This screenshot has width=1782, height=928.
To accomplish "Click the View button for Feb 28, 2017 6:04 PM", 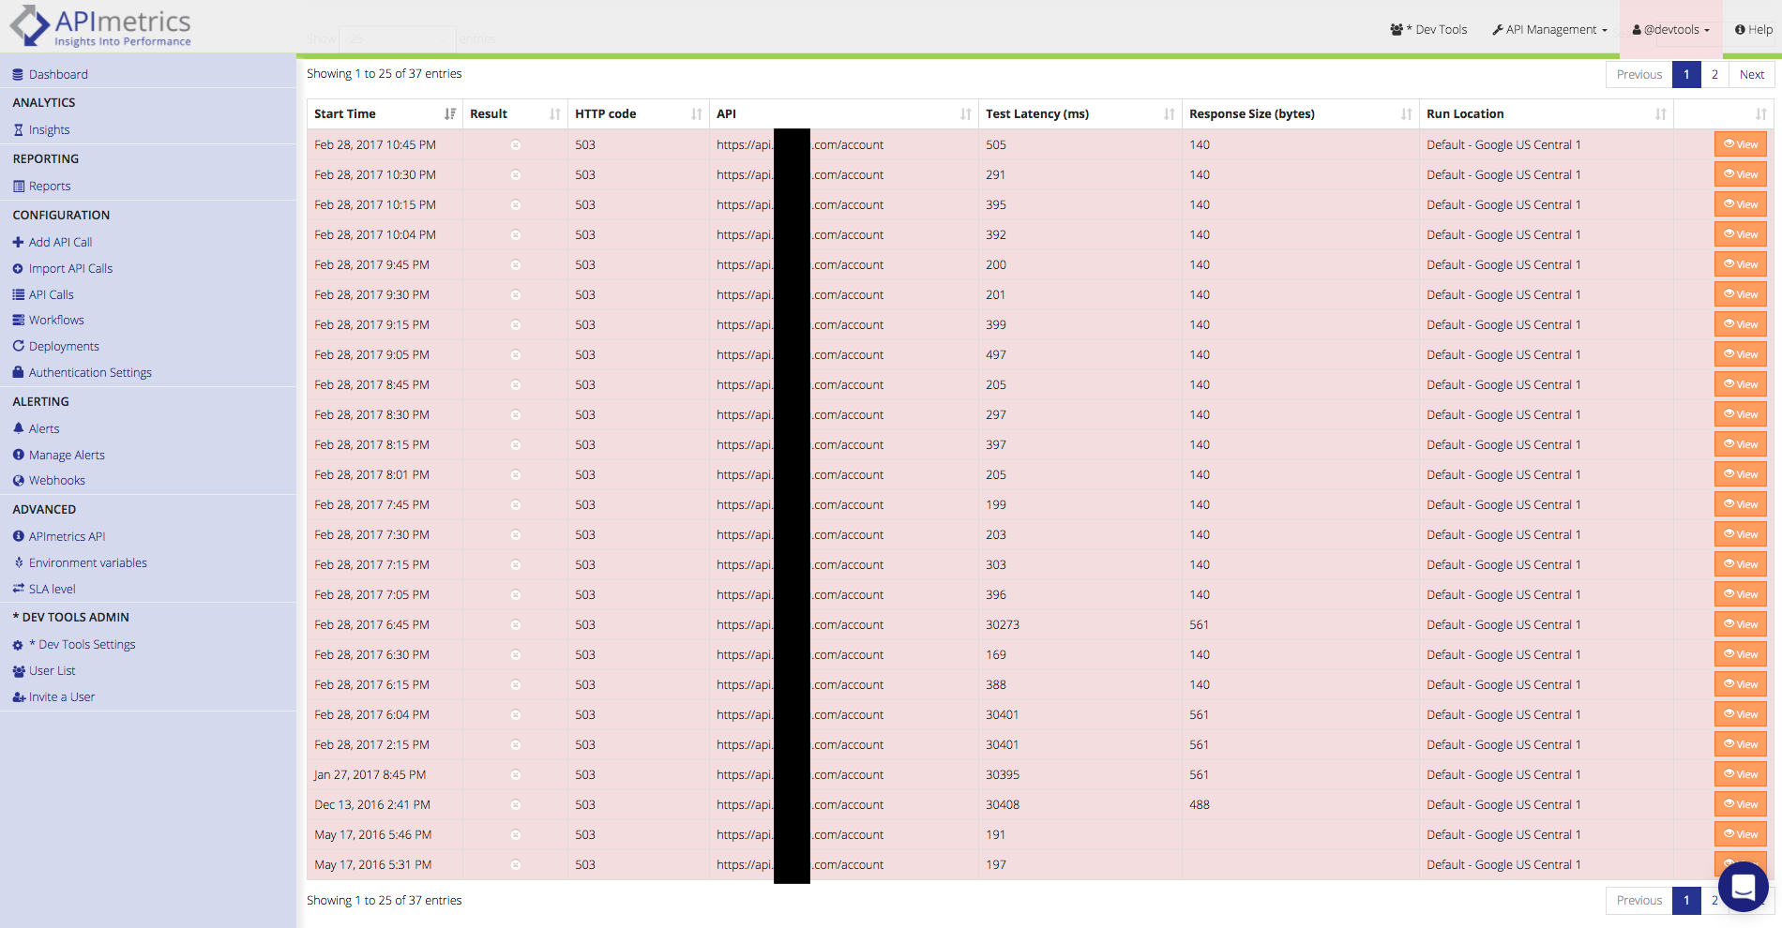I will tap(1741, 714).
